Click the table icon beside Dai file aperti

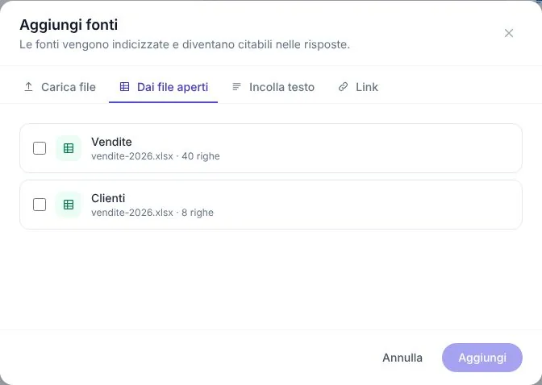coord(124,87)
